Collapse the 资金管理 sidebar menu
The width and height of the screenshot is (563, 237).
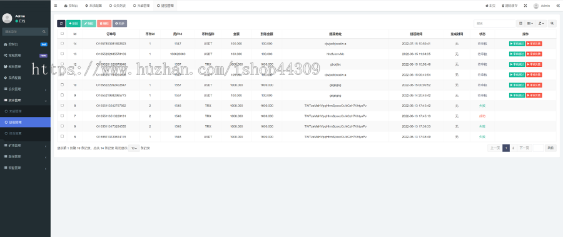tap(25, 100)
